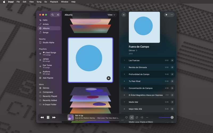The height and width of the screenshot is (133, 213).
Task: Toggle shuffle in the player bar
Action: pyautogui.click(x=132, y=117)
